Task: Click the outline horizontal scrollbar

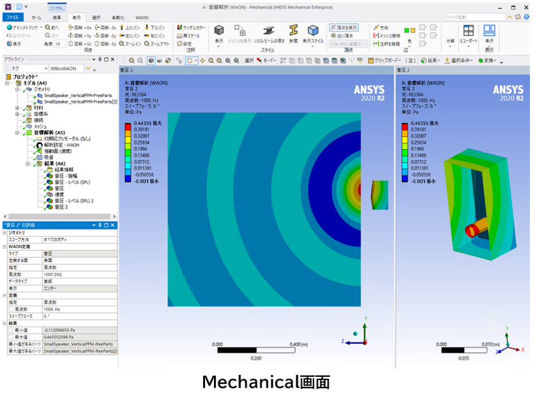Action: (x=60, y=216)
